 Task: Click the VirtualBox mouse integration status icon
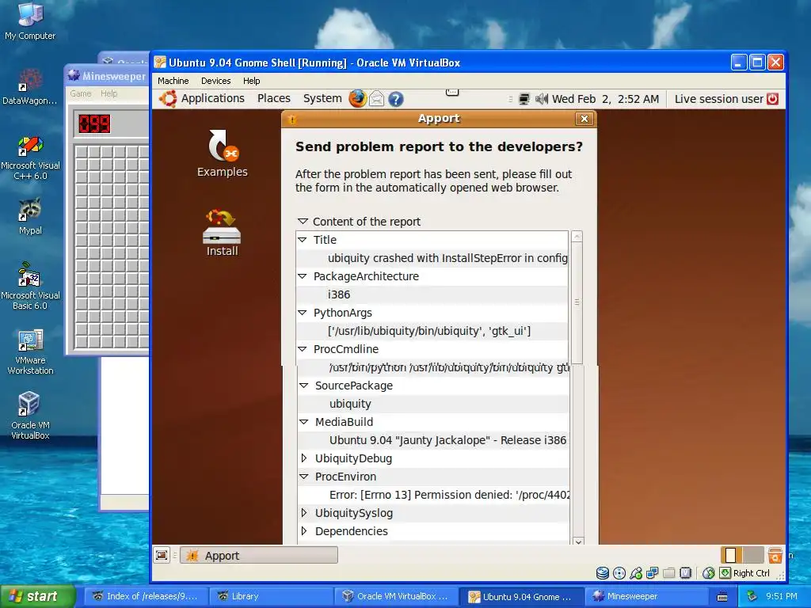click(x=709, y=573)
